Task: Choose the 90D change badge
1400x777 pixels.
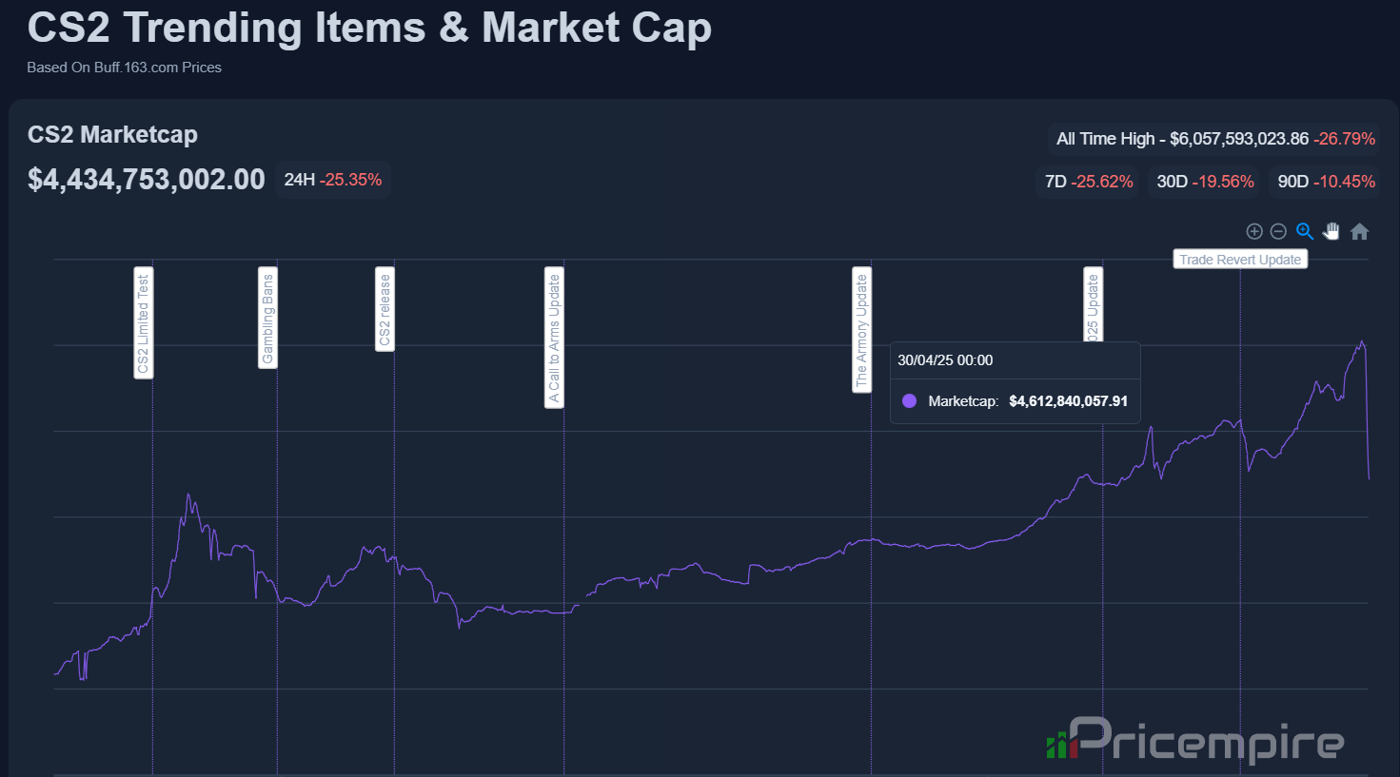Action: pyautogui.click(x=1326, y=182)
